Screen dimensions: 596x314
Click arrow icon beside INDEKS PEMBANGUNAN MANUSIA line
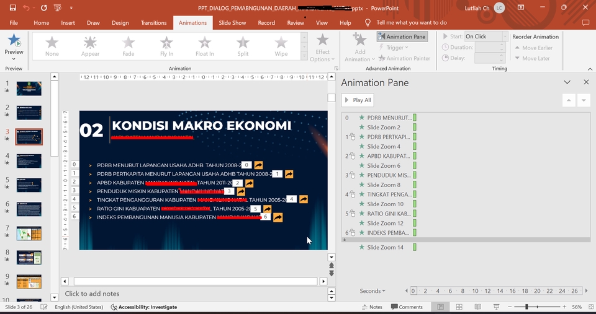278,217
